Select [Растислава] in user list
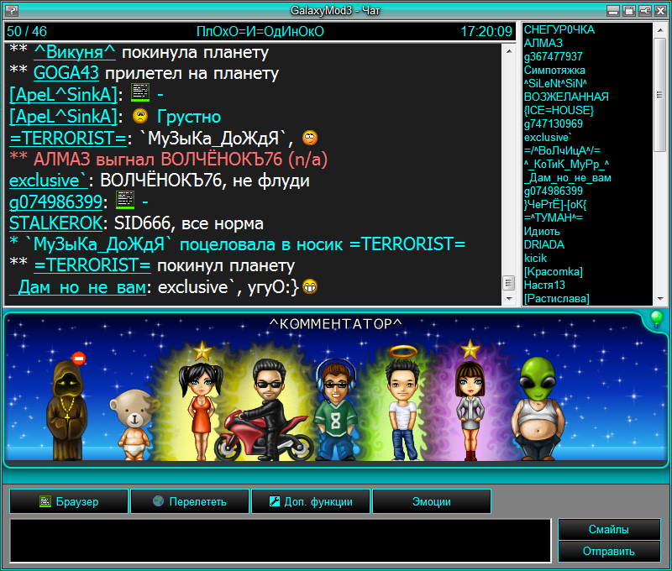672x571 pixels. coord(557,299)
